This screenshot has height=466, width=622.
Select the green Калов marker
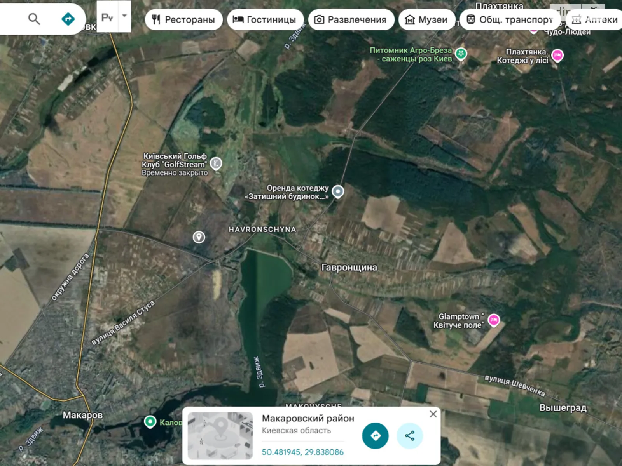(x=150, y=422)
